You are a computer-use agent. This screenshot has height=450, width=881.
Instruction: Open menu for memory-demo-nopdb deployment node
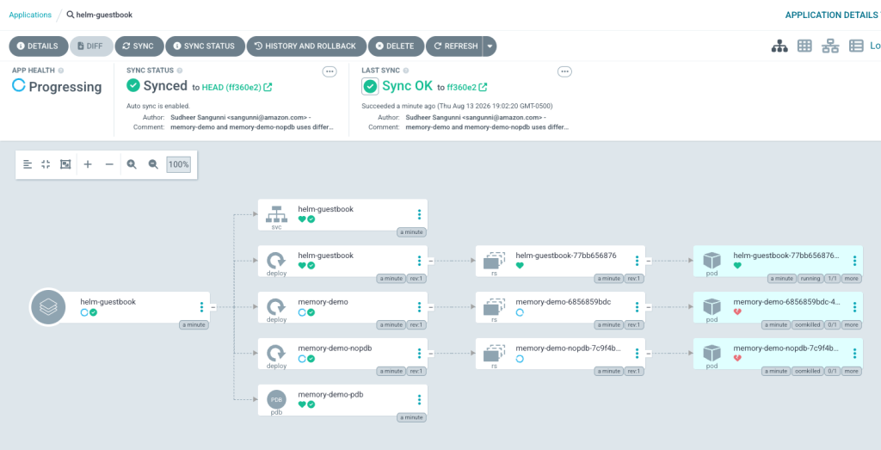(x=419, y=354)
